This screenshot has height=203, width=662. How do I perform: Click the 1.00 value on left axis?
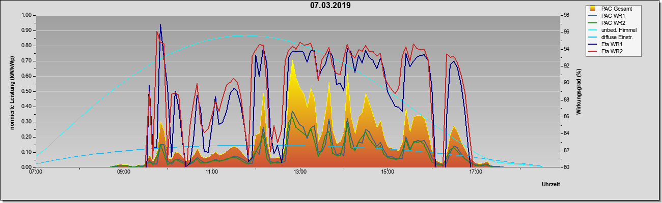coord(26,15)
